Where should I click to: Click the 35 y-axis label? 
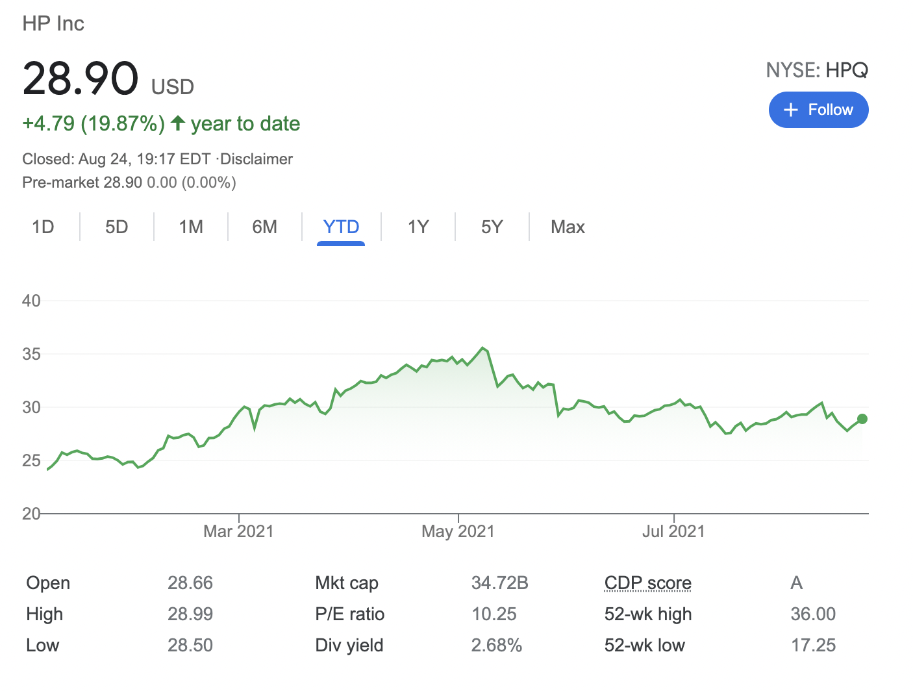(31, 354)
